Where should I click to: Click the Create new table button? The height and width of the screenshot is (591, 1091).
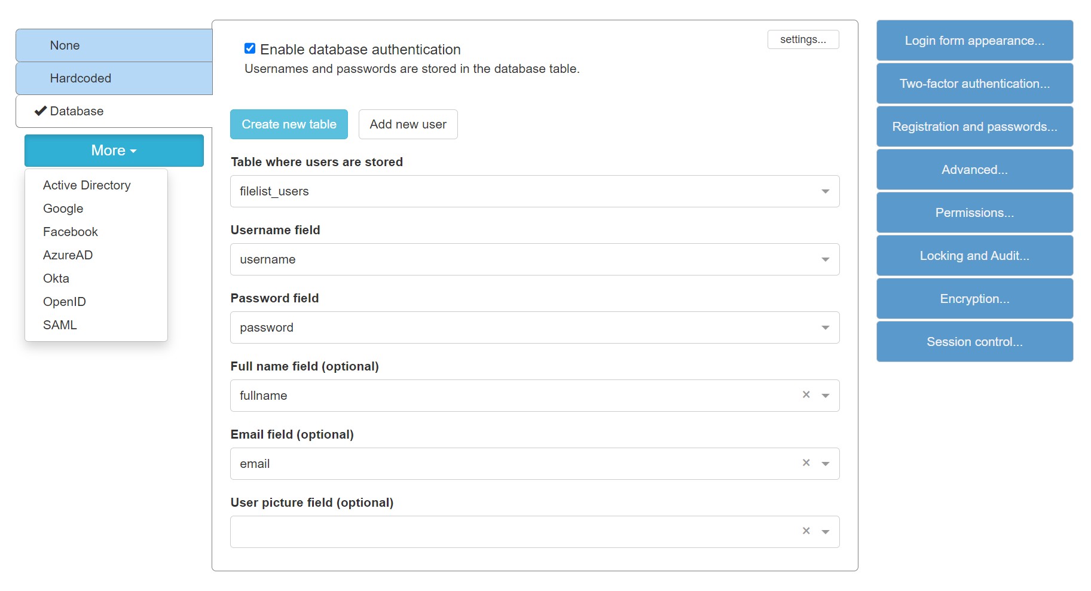pos(289,124)
